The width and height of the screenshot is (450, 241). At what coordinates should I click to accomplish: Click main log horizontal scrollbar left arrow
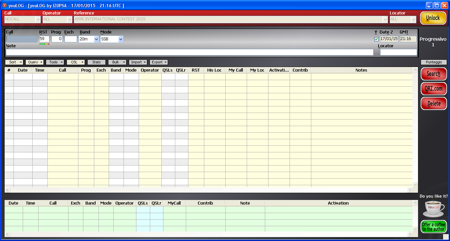point(7,190)
